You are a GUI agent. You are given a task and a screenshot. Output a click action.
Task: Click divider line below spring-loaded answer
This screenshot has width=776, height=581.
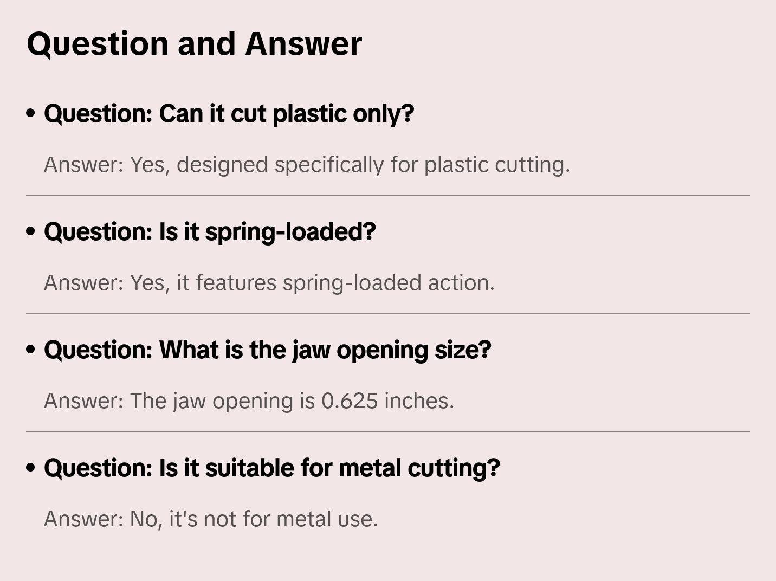pyautogui.click(x=388, y=314)
